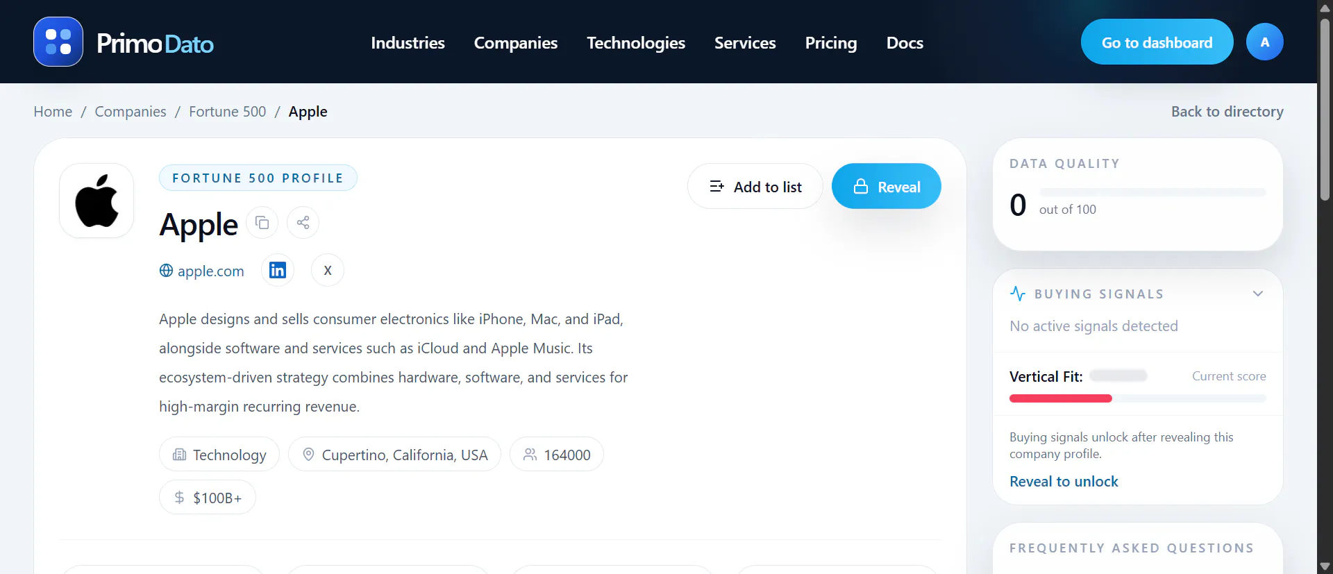
Task: Open the Services menu
Action: tap(745, 42)
